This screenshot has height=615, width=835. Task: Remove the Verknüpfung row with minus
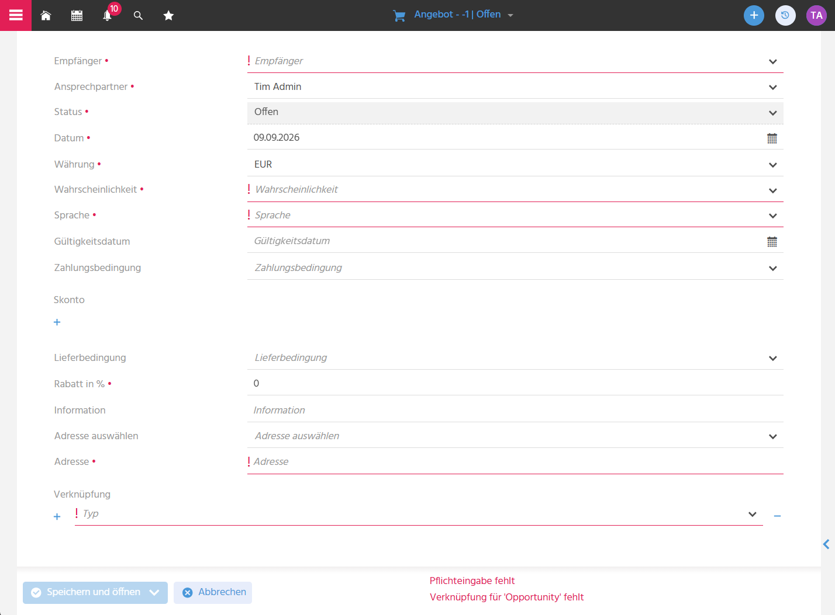point(777,516)
